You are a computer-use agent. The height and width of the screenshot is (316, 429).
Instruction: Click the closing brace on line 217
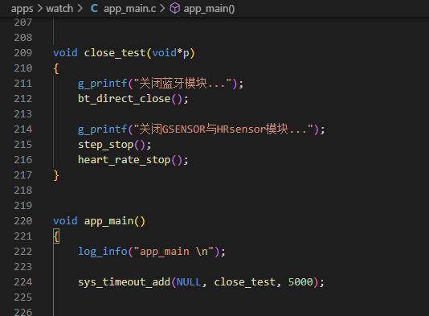point(56,175)
